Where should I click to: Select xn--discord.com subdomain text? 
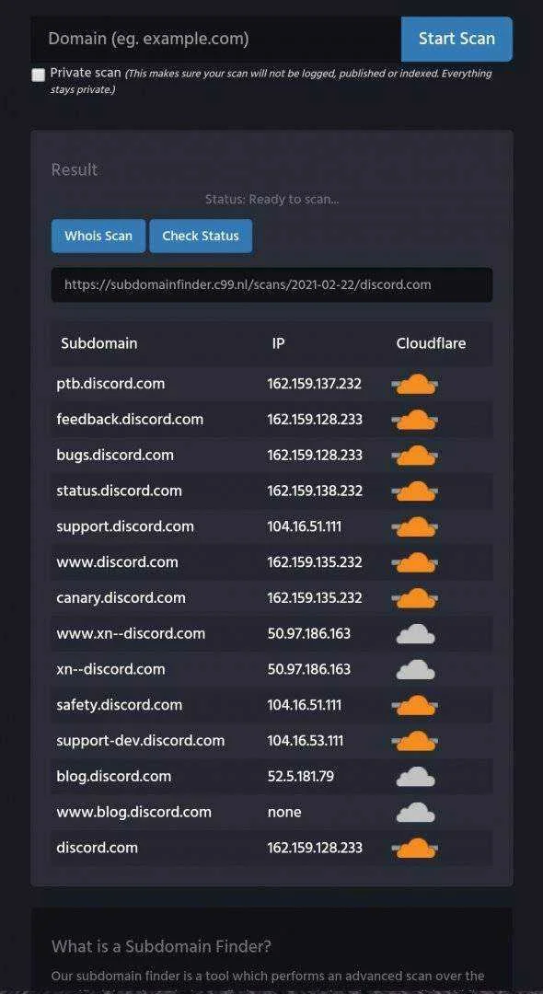(110, 669)
